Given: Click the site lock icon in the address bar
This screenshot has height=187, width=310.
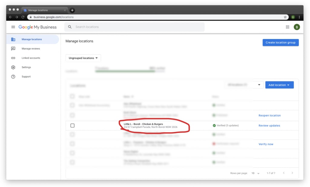Looking at the screenshot, I should coord(31,17).
